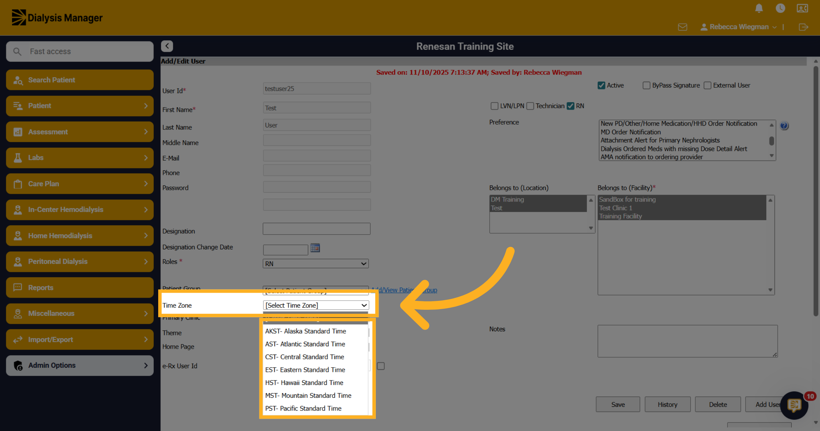Open the Add/View Patient Group link
The height and width of the screenshot is (431, 820).
[x=404, y=290]
